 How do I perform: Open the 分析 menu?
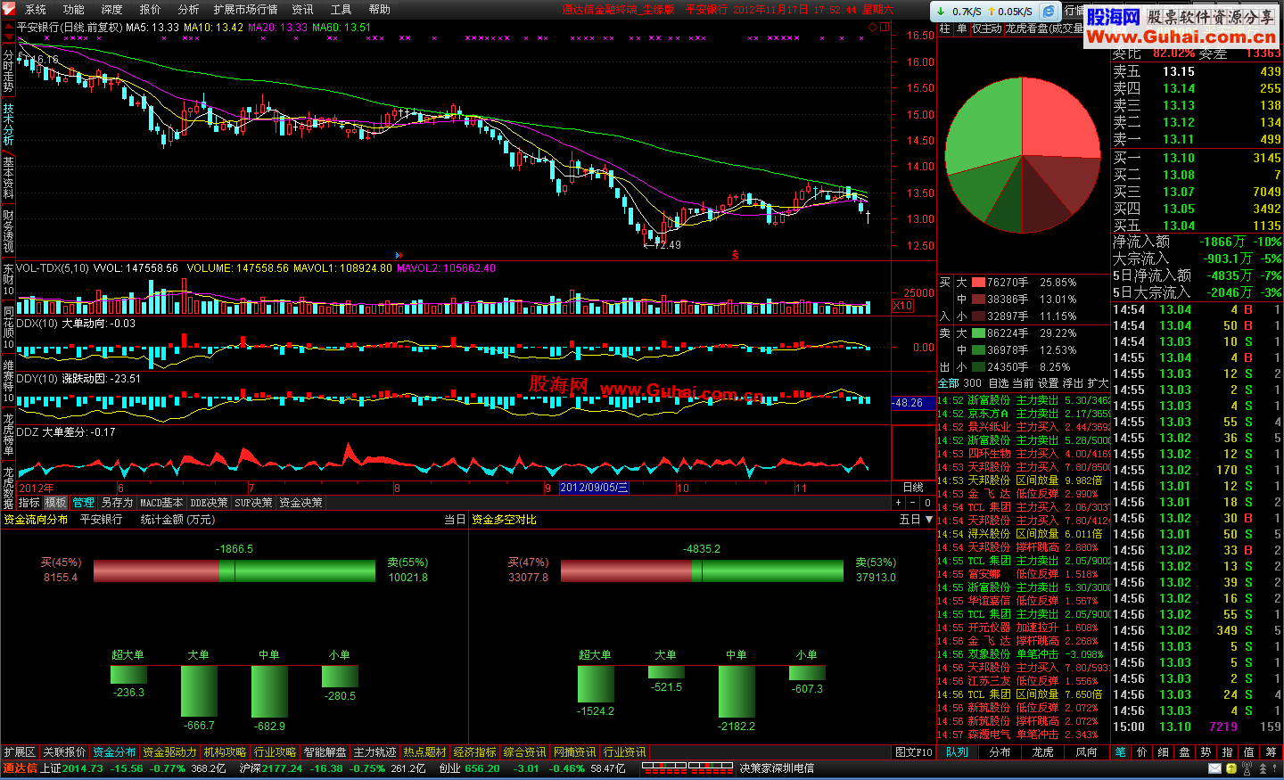click(x=189, y=10)
